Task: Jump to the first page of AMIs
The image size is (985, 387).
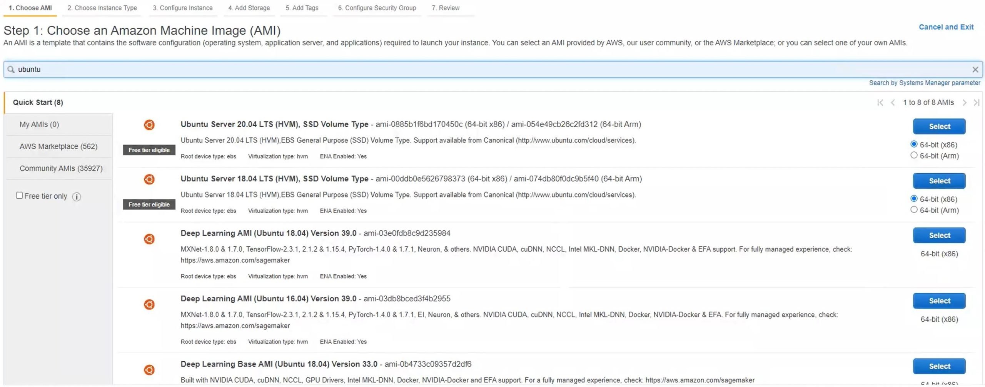Action: click(880, 103)
